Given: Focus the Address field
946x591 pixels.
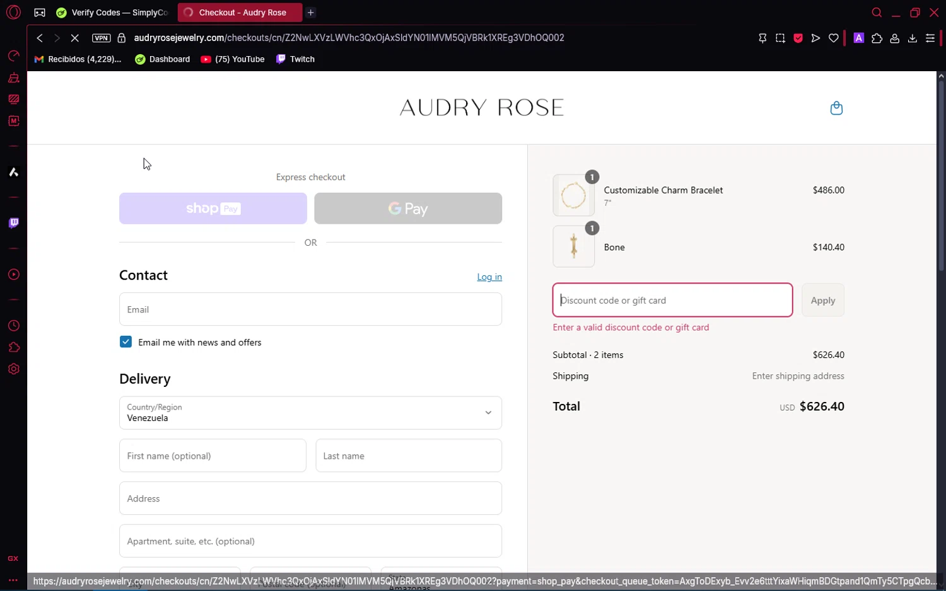Looking at the screenshot, I should point(310,498).
